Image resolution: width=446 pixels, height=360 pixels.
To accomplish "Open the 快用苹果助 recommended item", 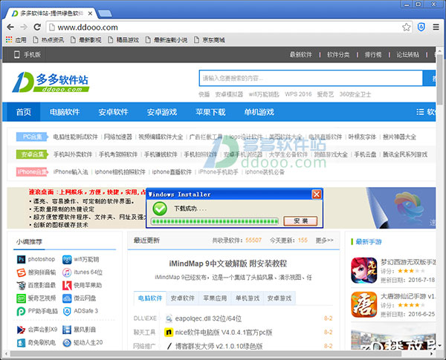I will tap(83, 285).
